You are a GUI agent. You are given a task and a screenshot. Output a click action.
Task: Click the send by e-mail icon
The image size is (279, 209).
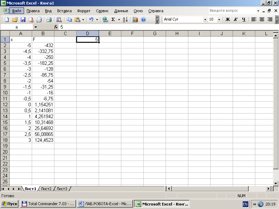tap(39, 20)
